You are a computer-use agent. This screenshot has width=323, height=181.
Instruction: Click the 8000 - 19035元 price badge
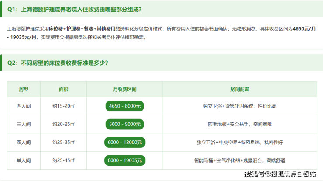click(125, 160)
